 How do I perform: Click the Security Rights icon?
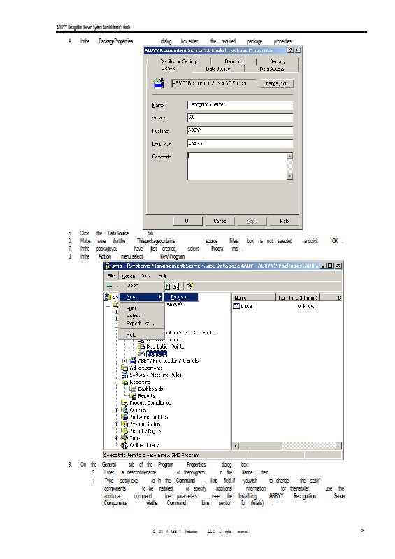(x=124, y=431)
